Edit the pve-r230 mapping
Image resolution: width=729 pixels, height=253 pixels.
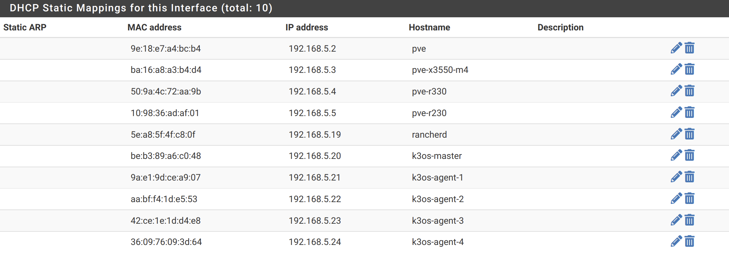(676, 112)
